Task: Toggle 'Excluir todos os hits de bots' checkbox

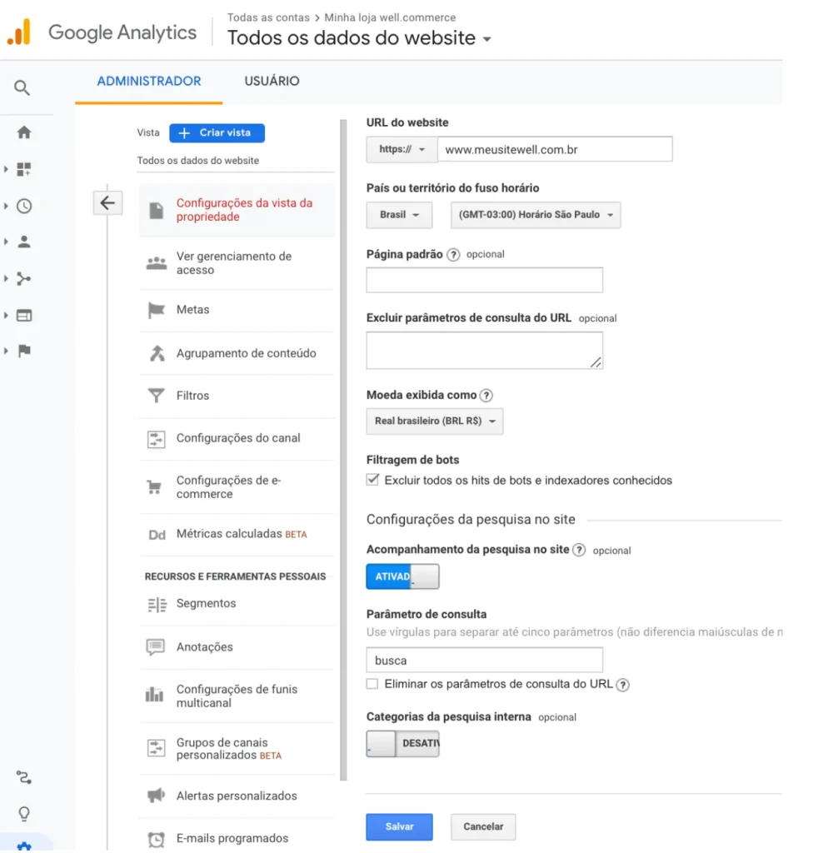Action: pos(372,480)
